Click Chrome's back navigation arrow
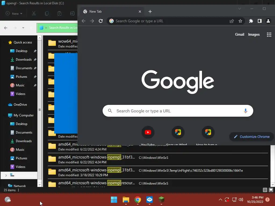 pos(84,21)
